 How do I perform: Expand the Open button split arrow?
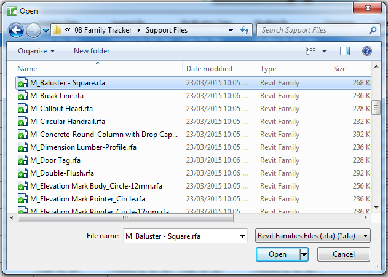(304, 254)
